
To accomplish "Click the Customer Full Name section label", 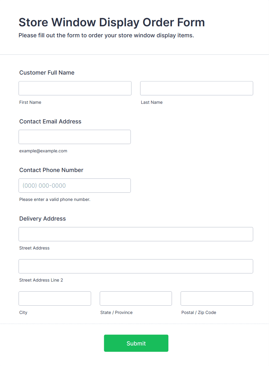I will point(47,73).
